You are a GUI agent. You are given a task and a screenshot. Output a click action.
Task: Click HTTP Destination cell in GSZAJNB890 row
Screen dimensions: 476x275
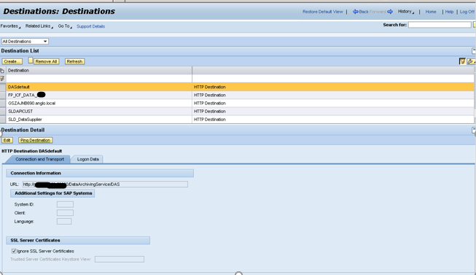click(333, 104)
